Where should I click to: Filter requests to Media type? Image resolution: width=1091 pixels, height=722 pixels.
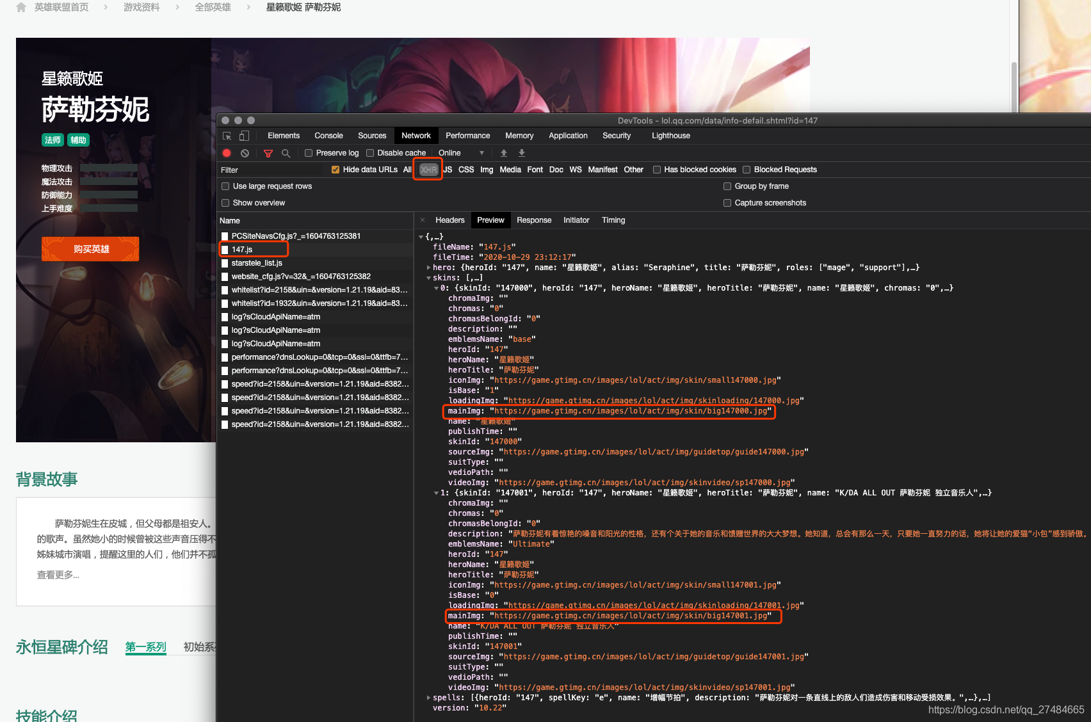click(510, 170)
